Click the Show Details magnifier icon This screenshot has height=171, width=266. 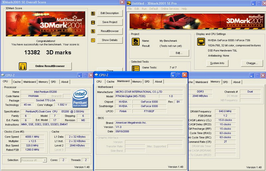pos(93,40)
